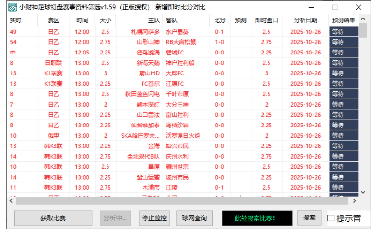
Task: Click the 预测结果 column header
Action: click(343, 20)
